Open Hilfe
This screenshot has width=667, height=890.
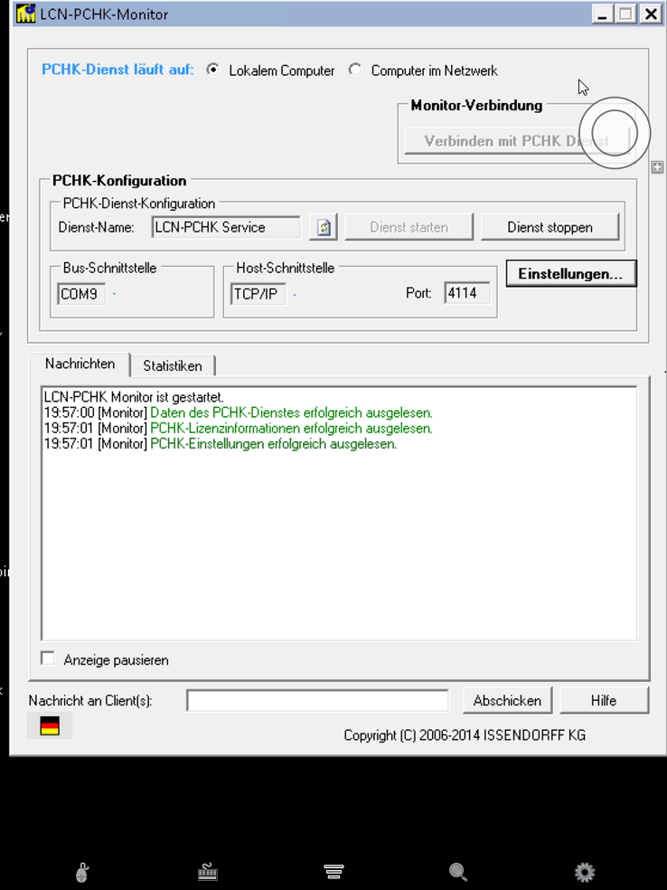pyautogui.click(x=603, y=700)
